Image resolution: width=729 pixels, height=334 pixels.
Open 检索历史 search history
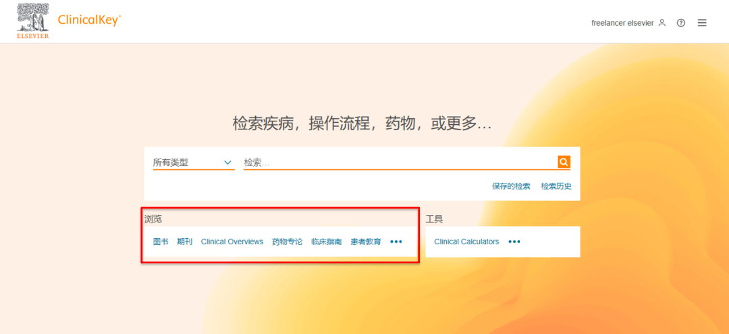pos(556,186)
